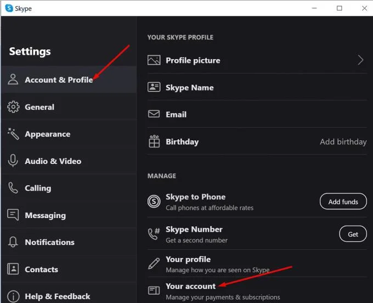
Task: Open Skype to Phone entry
Action: [x=257, y=202]
